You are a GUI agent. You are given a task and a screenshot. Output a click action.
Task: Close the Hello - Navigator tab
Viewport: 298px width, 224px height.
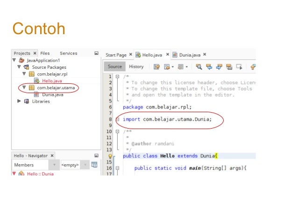coord(52,156)
